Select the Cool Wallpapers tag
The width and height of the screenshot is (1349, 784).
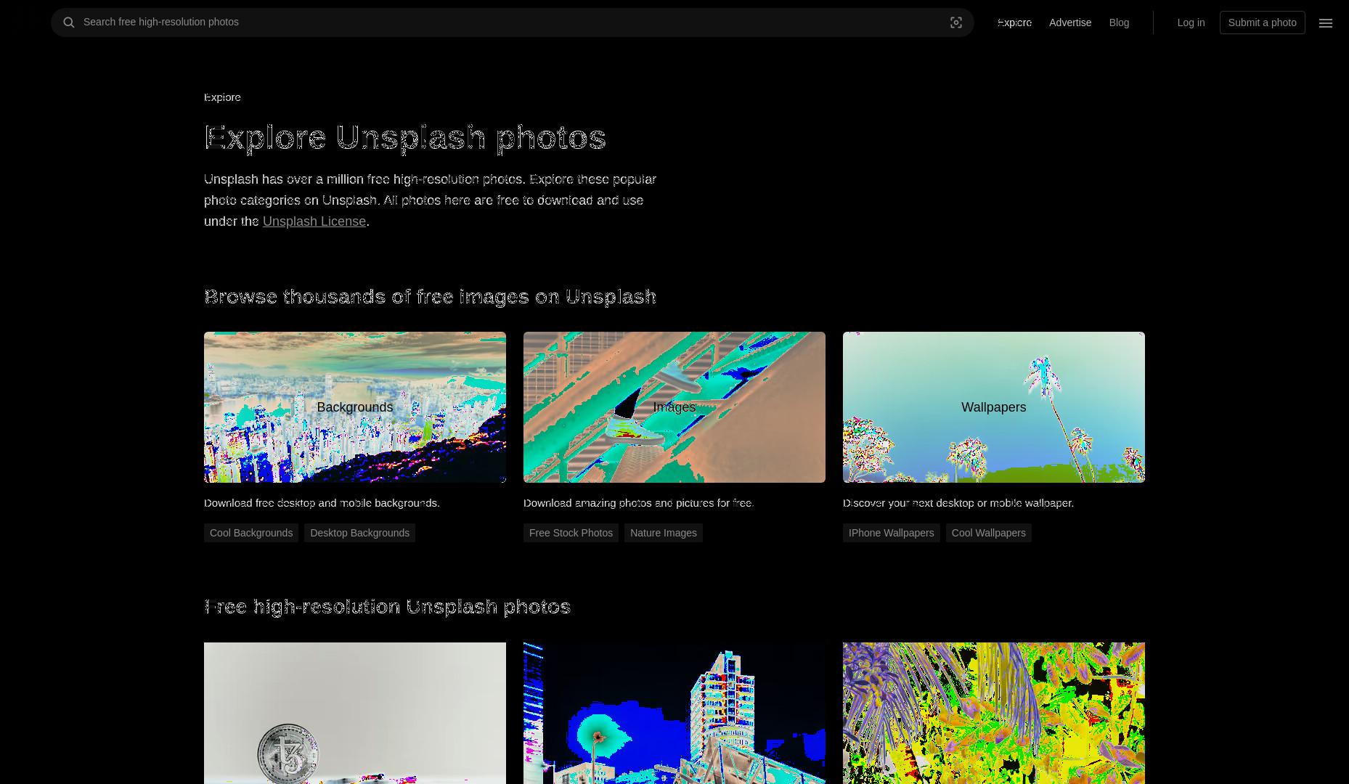tap(989, 533)
